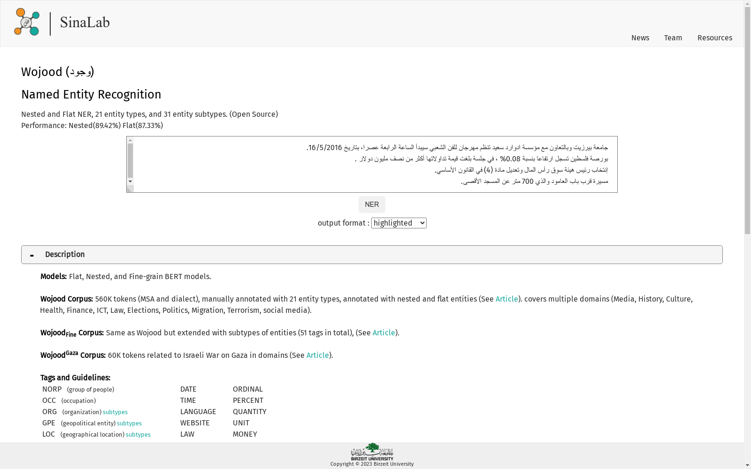751x469 pixels.
Task: Click the MONEY tag text
Action: 245,434
